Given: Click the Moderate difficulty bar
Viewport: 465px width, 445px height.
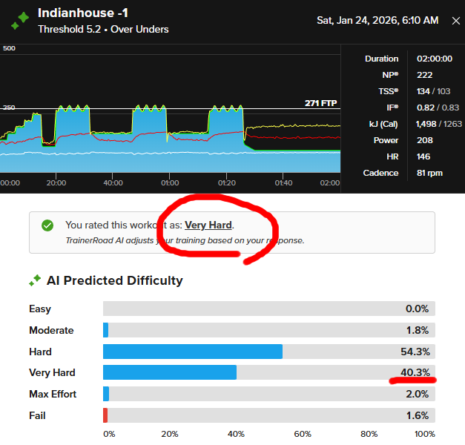Looking at the screenshot, I should (x=106, y=330).
